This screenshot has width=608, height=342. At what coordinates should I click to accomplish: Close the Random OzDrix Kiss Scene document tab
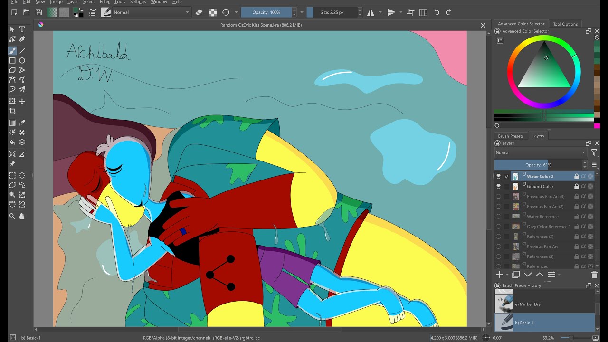coord(483,25)
